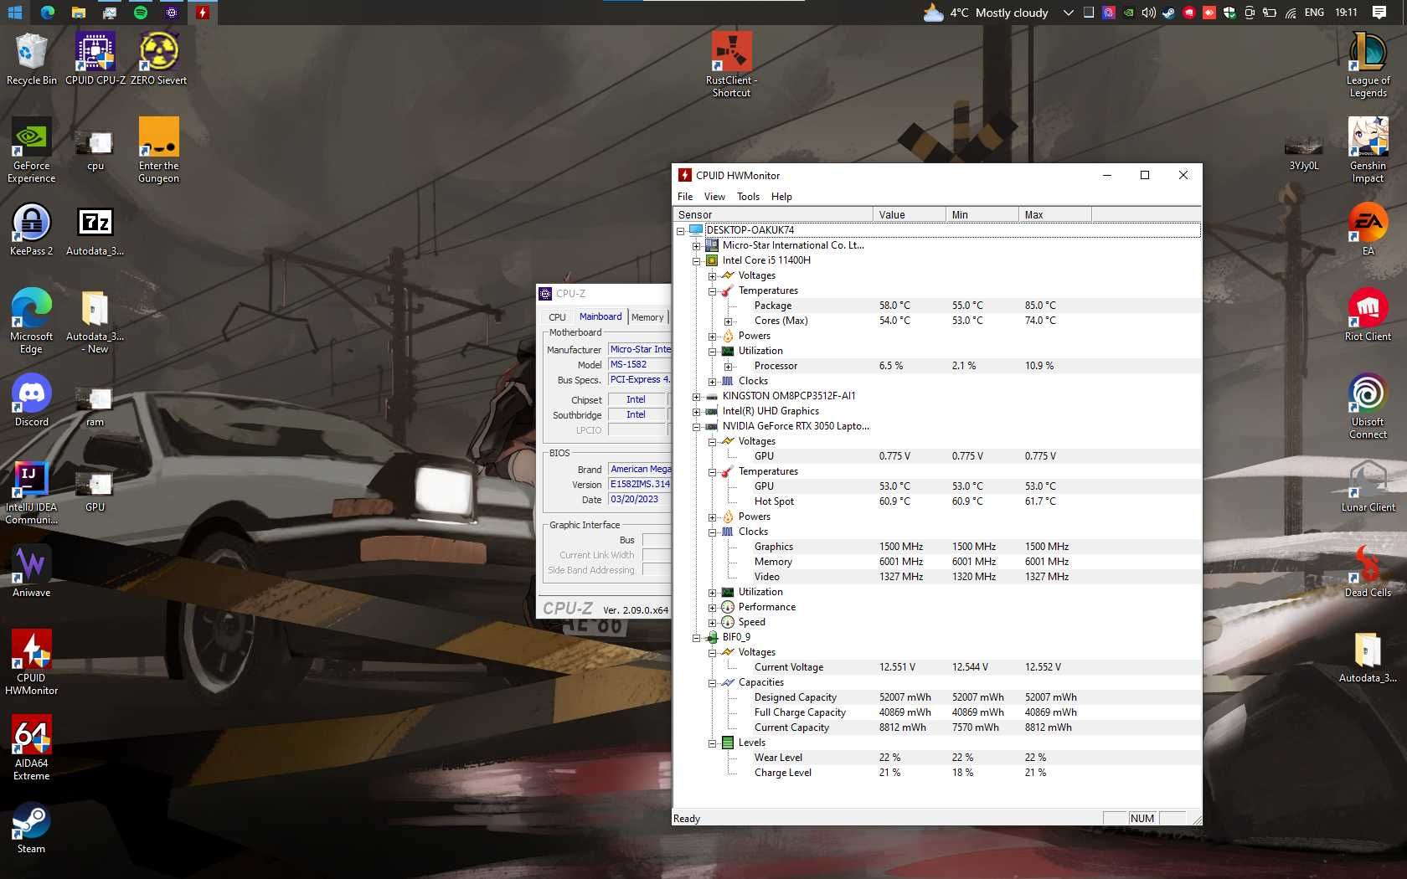Open the CPUID CPU-Z desktop shortcut
Screen dimensions: 1407x879
click(95, 59)
